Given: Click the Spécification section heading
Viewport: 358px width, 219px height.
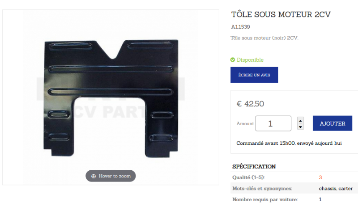Looking at the screenshot, I should coord(254,167).
